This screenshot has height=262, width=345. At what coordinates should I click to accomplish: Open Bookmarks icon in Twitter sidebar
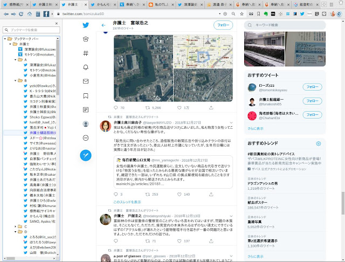(86, 96)
